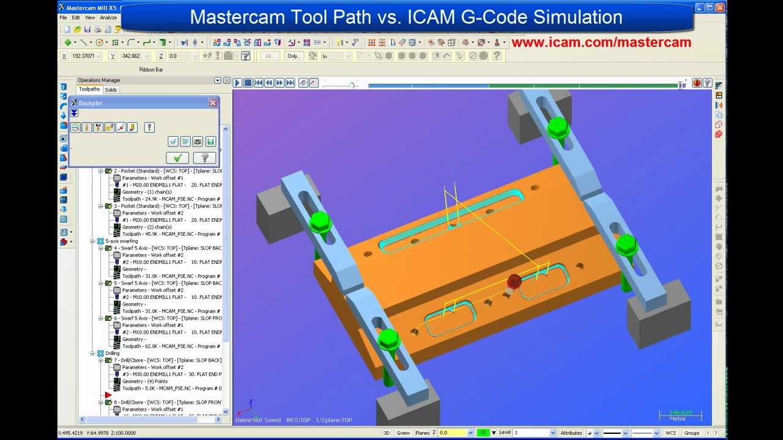Open the Edit menu
783x440 pixels.
[x=76, y=18]
